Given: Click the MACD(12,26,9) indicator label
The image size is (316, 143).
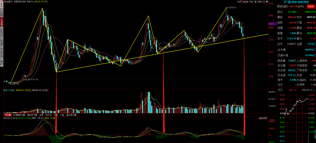Looking at the screenshot, I should [10, 118].
